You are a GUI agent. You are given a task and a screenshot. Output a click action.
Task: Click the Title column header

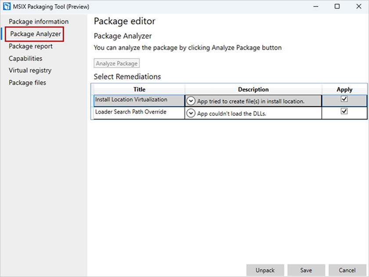pos(139,89)
